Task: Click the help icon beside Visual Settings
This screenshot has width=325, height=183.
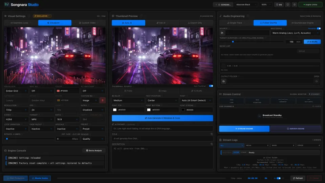Action: (29, 16)
